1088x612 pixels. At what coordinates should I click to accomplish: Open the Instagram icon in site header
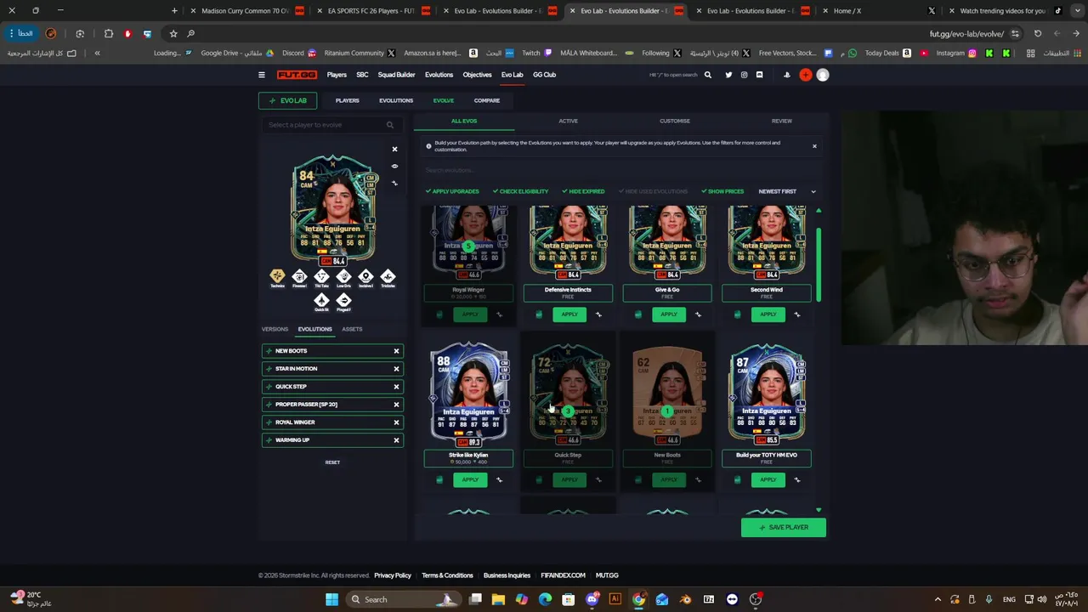(x=744, y=75)
